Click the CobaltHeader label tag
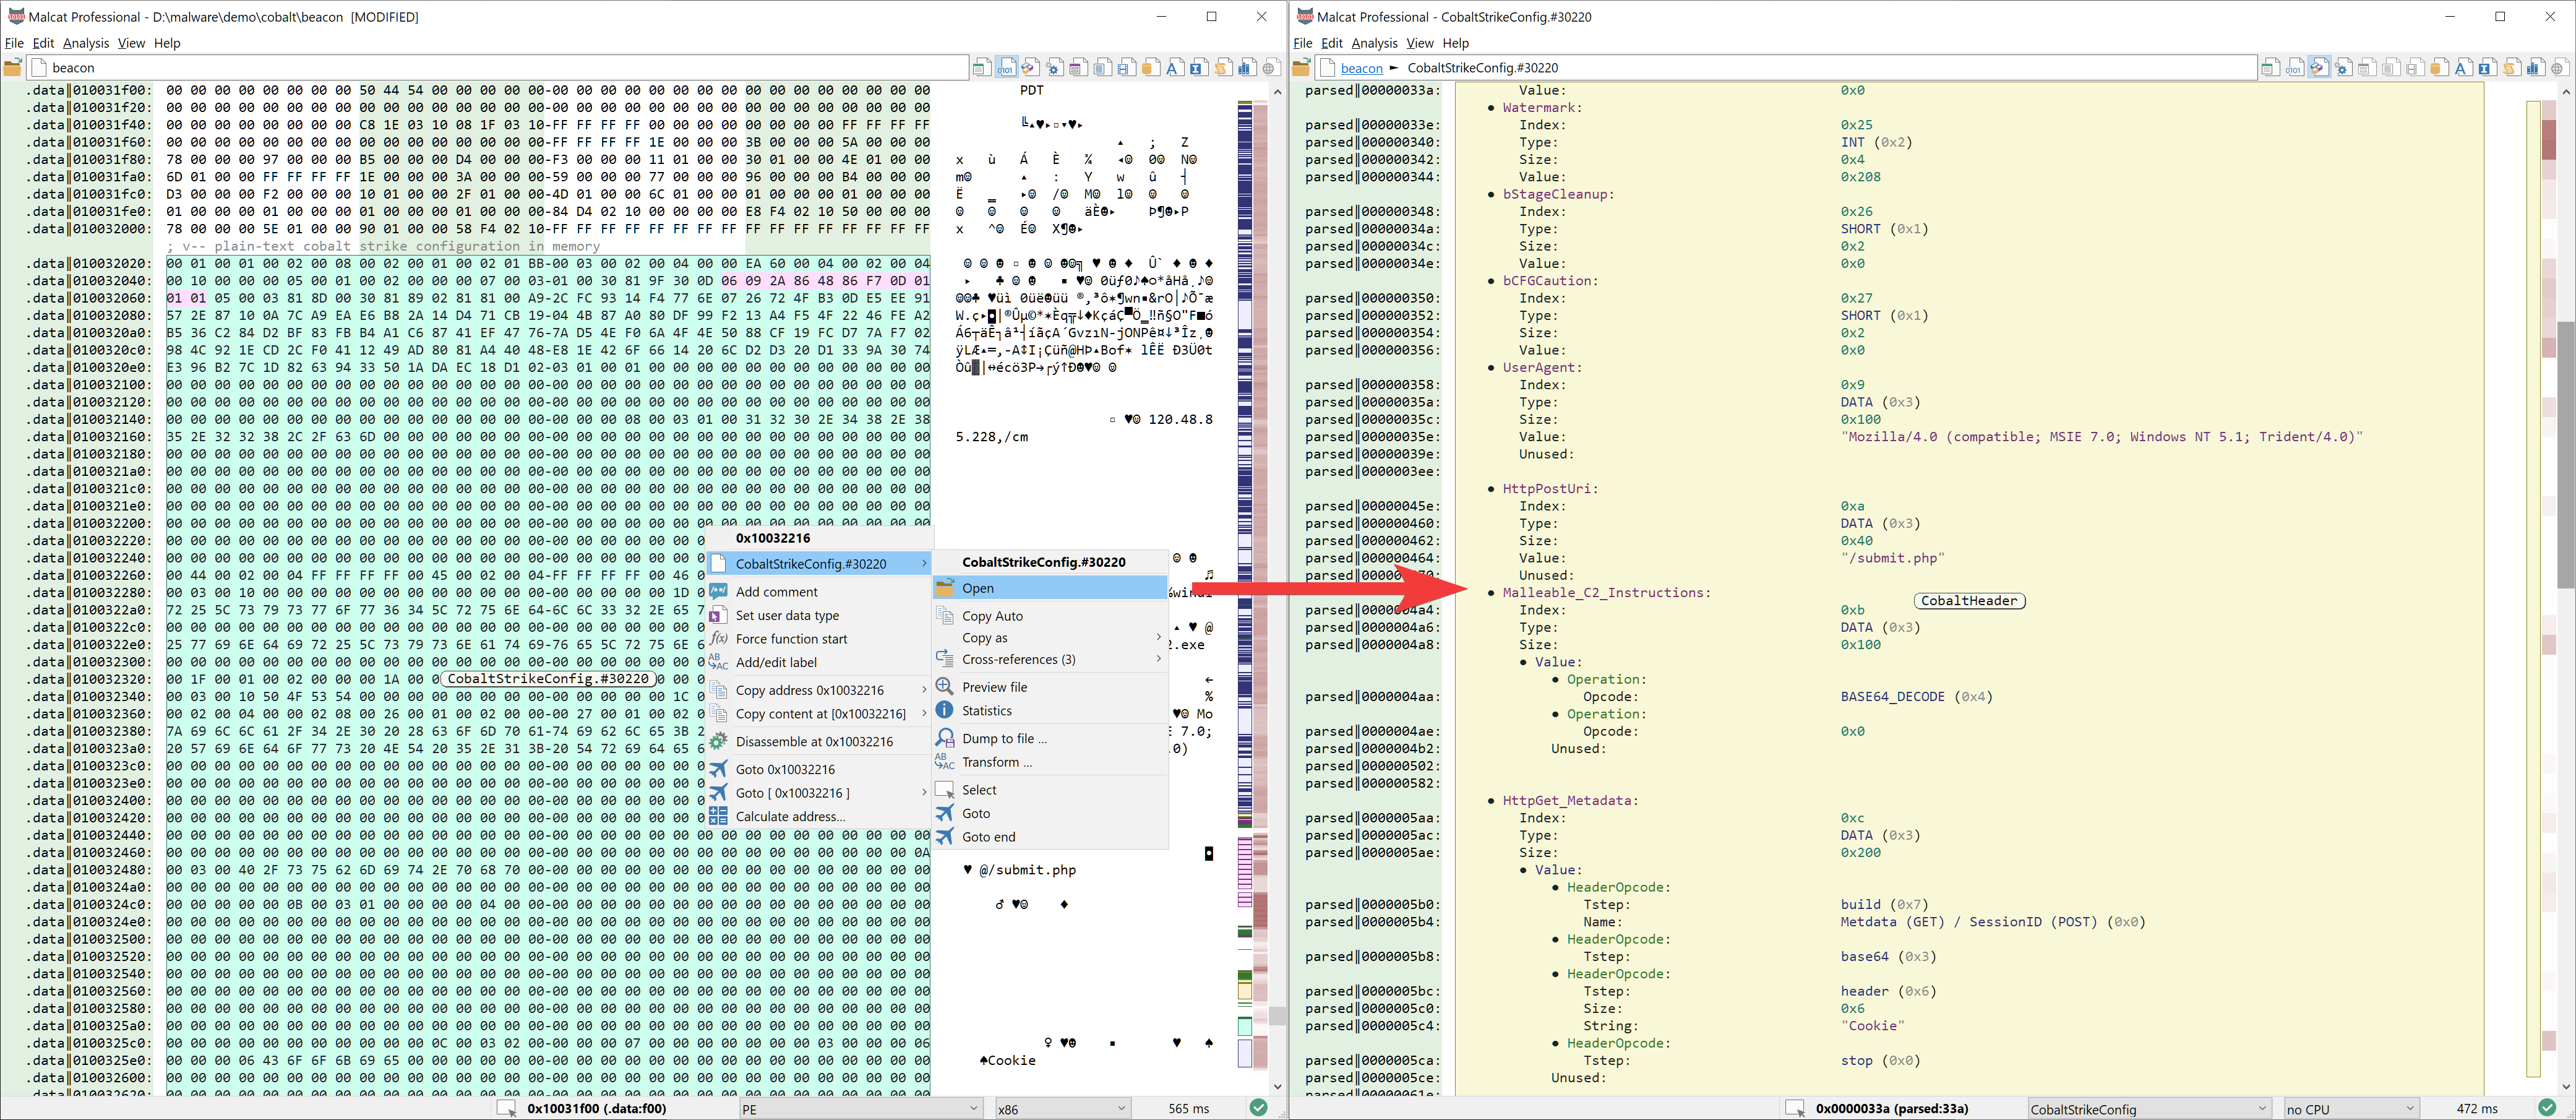The width and height of the screenshot is (2576, 1120). [x=1969, y=601]
